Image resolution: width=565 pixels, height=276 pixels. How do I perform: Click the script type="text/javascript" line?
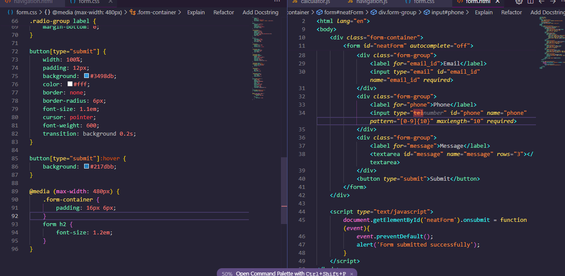pos(382,211)
